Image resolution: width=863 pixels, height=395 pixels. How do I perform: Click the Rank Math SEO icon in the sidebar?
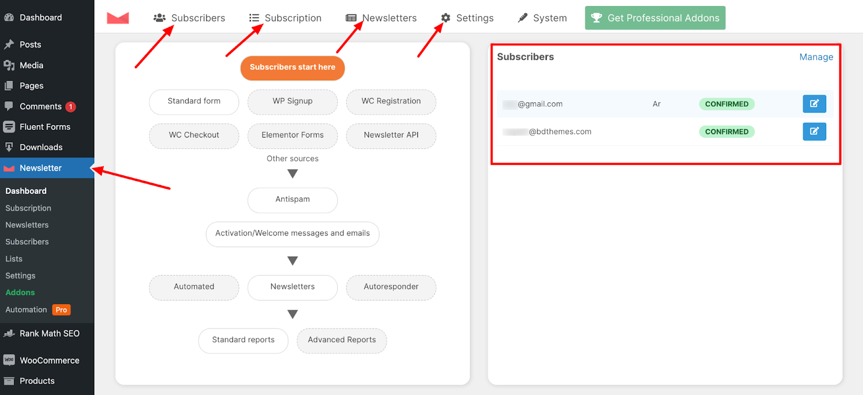(x=9, y=334)
